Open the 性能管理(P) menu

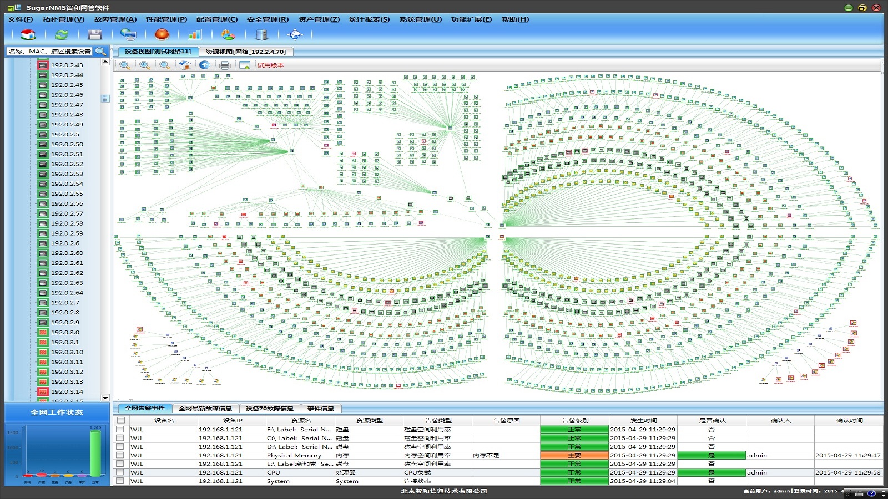click(167, 19)
